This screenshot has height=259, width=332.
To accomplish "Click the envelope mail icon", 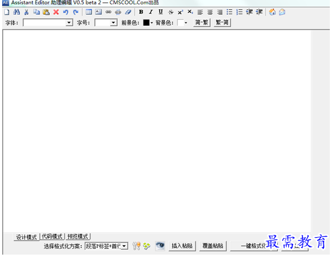I will tap(282, 12).
